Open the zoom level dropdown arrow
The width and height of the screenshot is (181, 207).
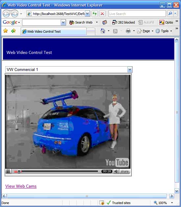tap(172, 203)
